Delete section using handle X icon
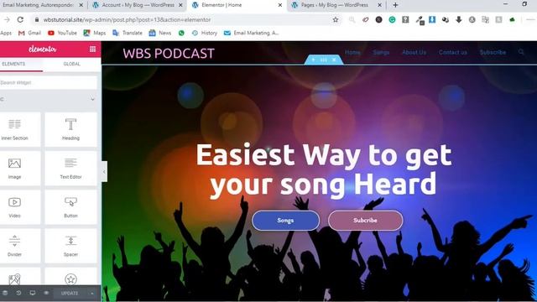This screenshot has width=537, height=302. click(334, 60)
